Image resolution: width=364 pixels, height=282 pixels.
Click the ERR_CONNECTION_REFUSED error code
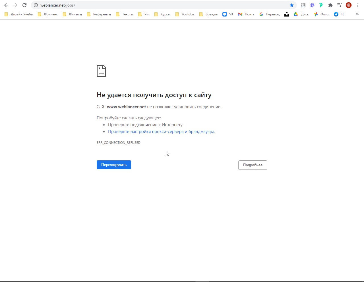tap(119, 142)
